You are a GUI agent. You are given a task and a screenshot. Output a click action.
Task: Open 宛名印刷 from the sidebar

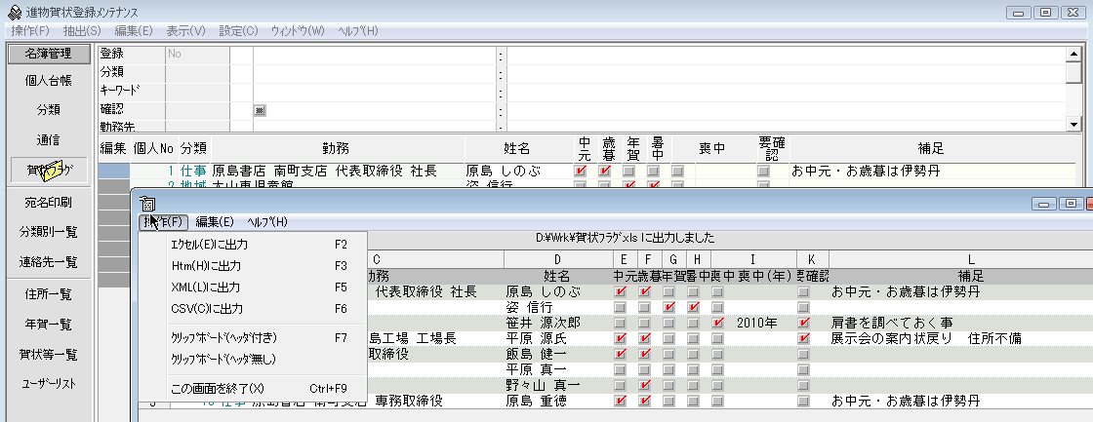[49, 203]
